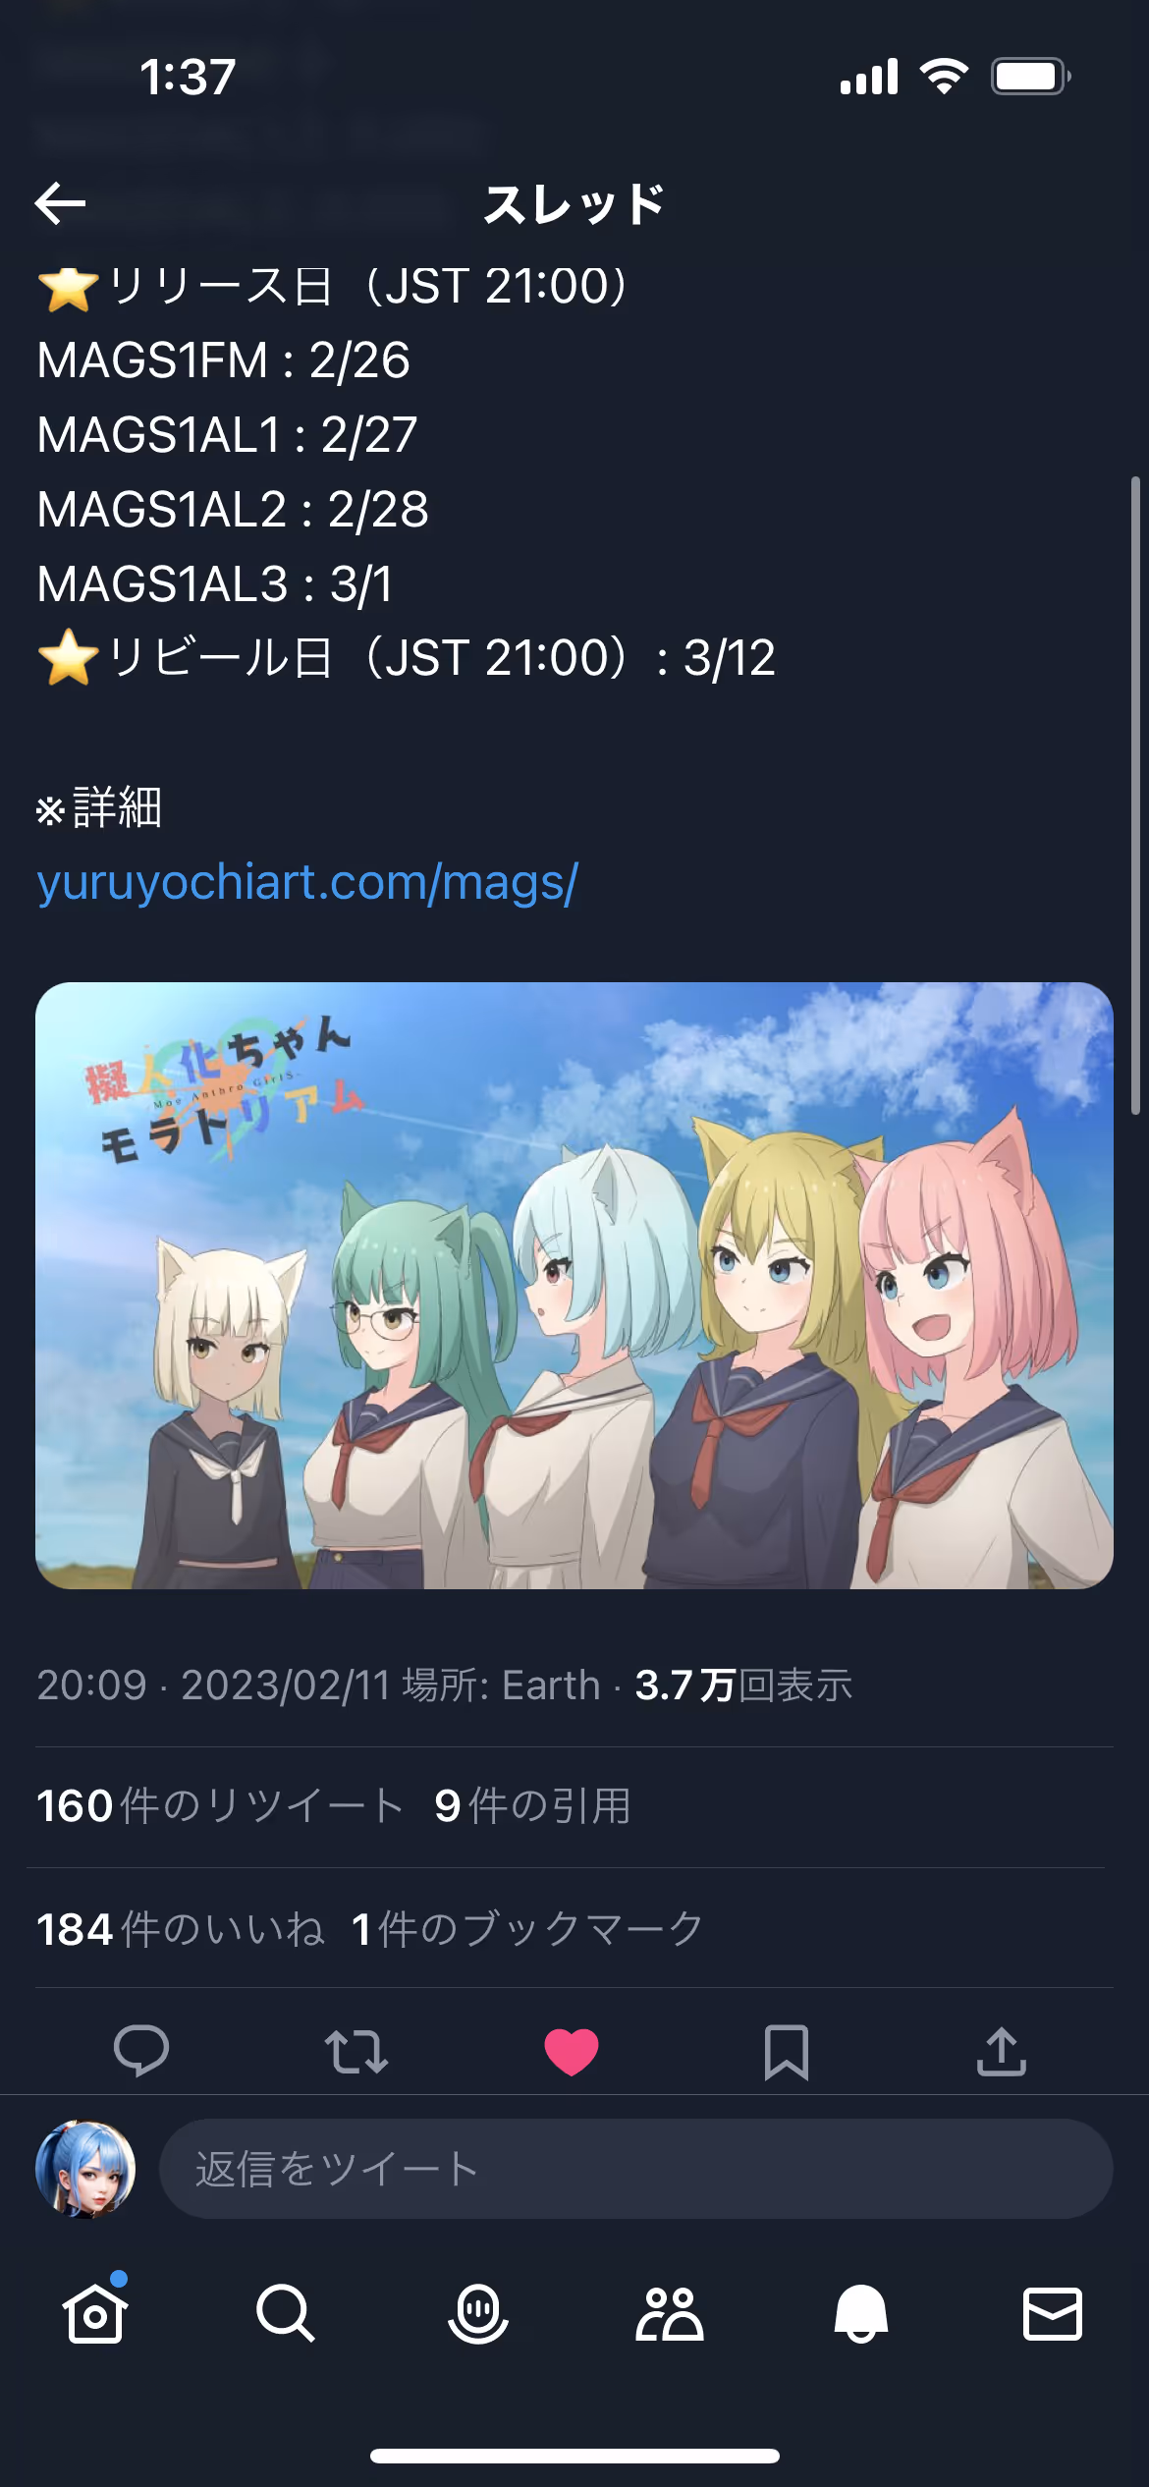Tap the reply tweet input field
This screenshot has height=2487, width=1149.
636,2169
